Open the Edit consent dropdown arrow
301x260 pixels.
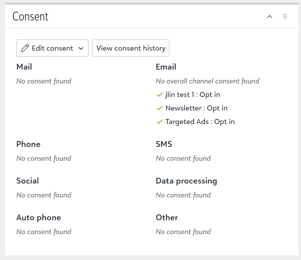click(x=81, y=48)
